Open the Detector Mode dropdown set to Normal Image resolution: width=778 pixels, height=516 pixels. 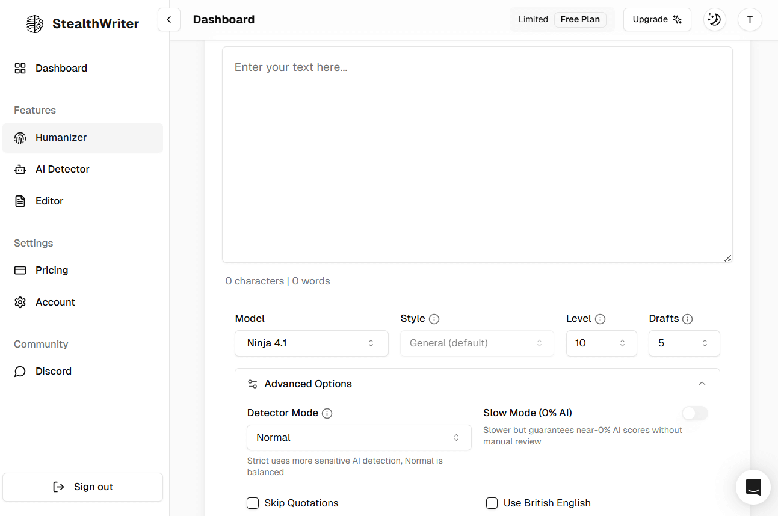coord(359,437)
